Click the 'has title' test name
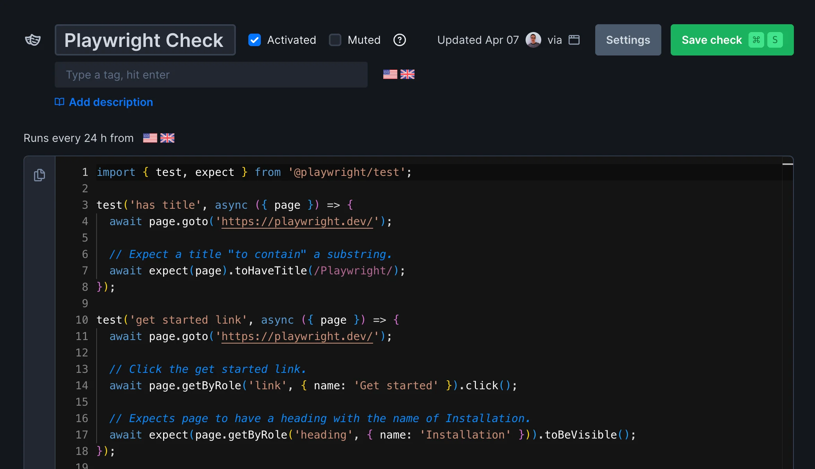815x469 pixels. (165, 205)
